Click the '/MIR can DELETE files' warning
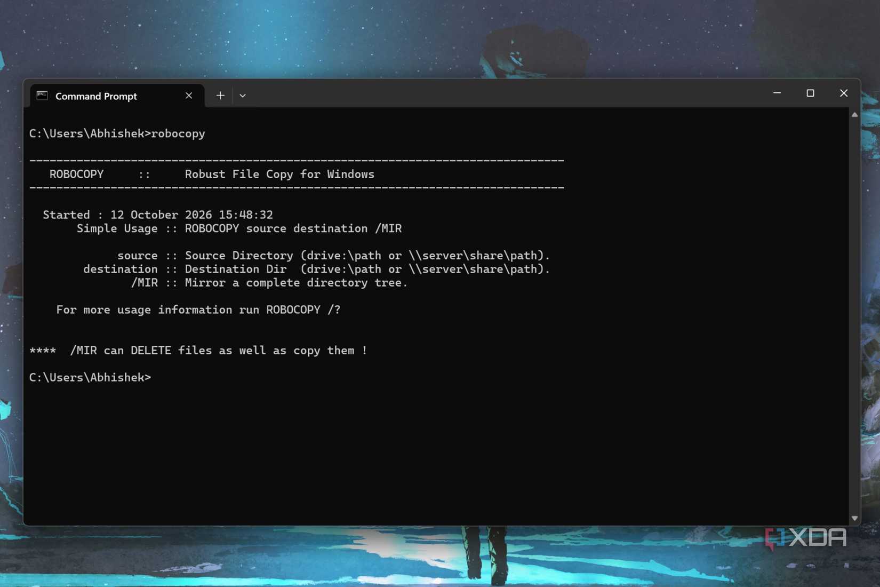 (x=198, y=351)
